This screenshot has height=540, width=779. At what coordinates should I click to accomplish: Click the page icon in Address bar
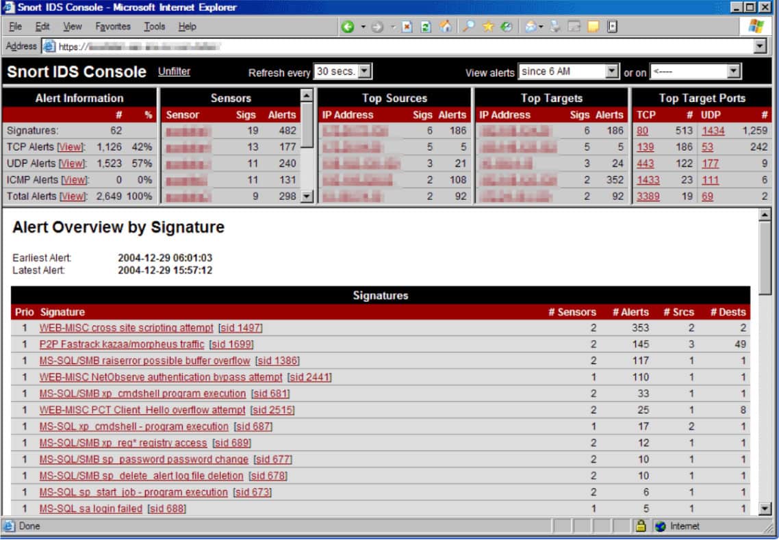coord(49,47)
